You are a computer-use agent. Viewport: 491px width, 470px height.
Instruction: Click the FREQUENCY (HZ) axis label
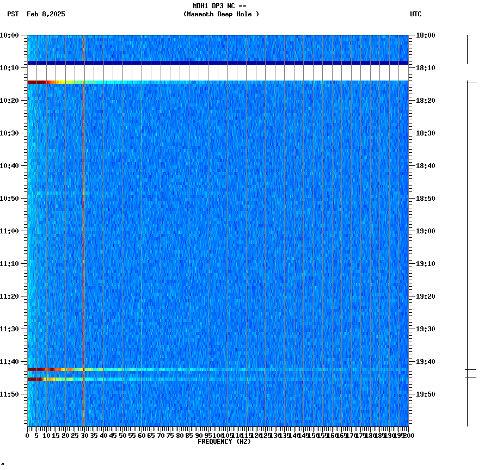[224, 441]
